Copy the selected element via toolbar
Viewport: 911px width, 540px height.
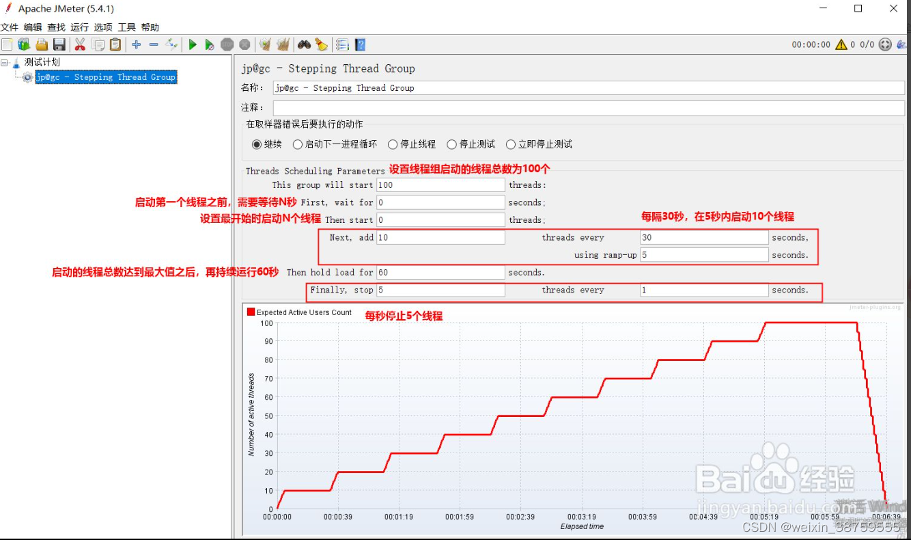click(98, 44)
